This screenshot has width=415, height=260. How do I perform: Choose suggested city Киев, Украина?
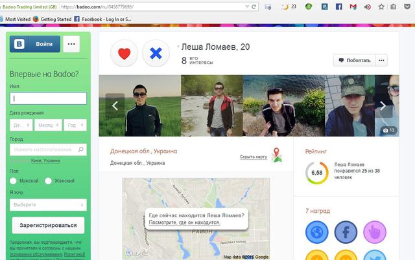click(x=45, y=160)
